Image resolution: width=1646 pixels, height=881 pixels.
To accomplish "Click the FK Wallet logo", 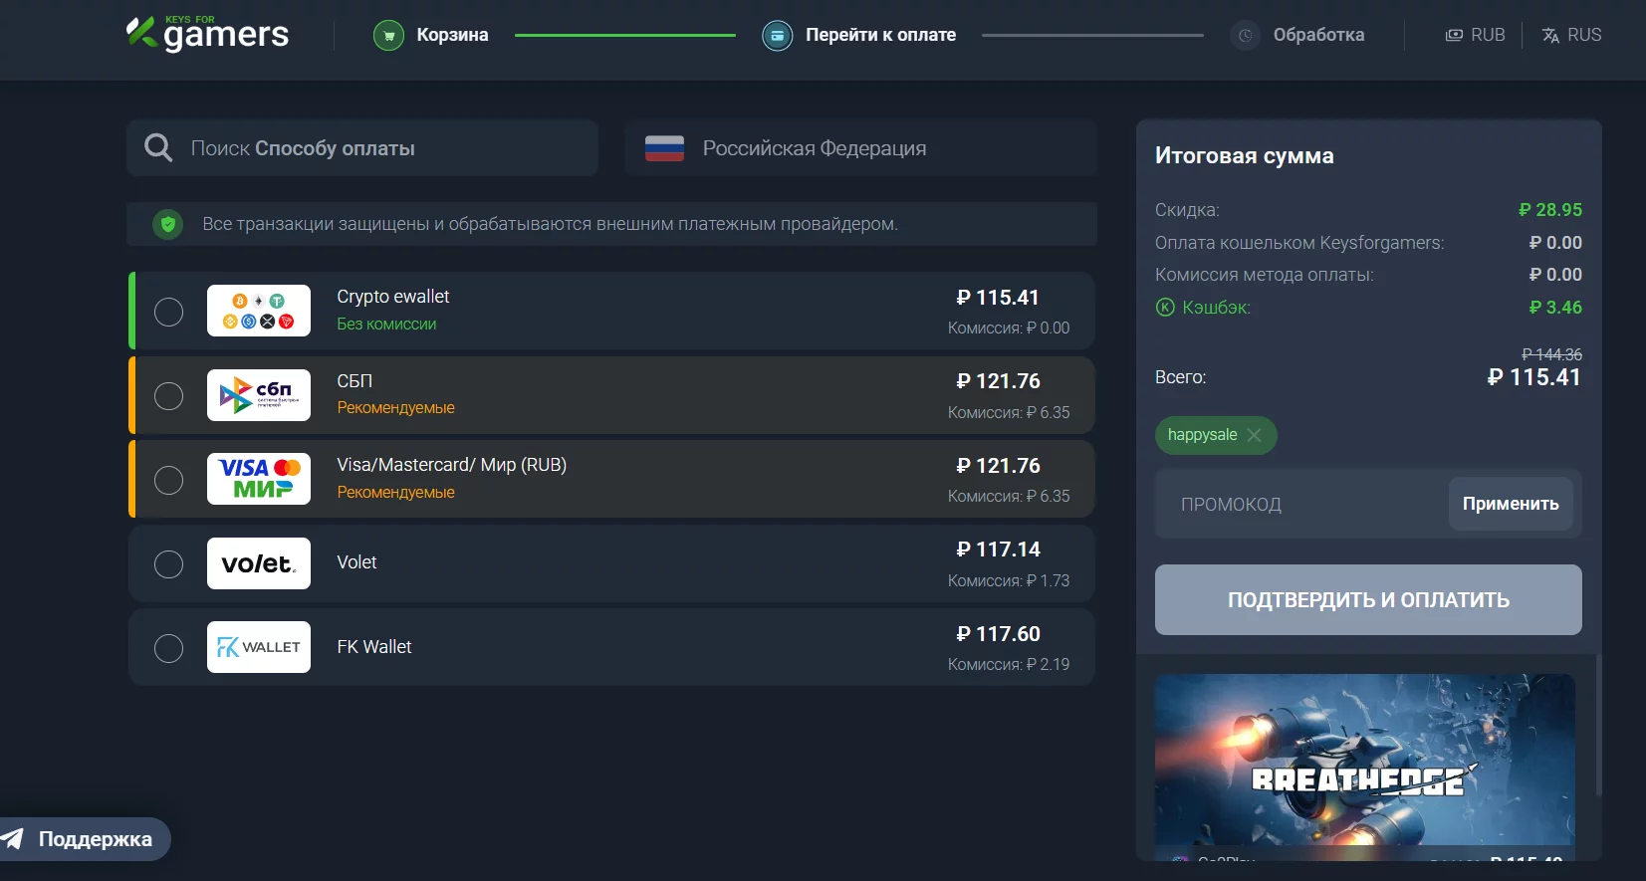I will 259,647.
